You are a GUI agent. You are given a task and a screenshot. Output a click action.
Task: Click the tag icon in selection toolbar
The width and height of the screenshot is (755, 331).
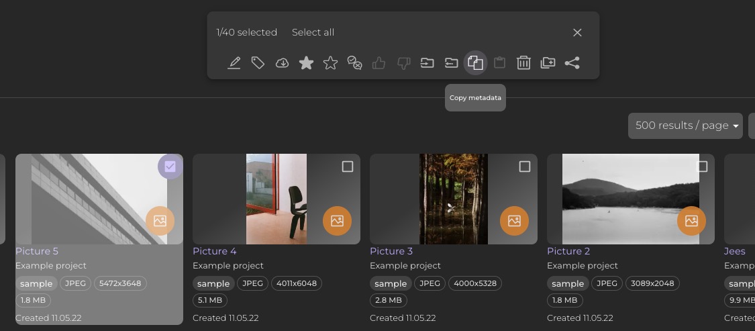click(258, 63)
